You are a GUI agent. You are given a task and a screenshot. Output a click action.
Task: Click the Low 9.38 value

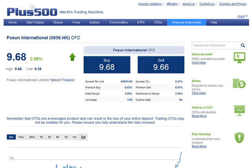[x=38, y=69]
